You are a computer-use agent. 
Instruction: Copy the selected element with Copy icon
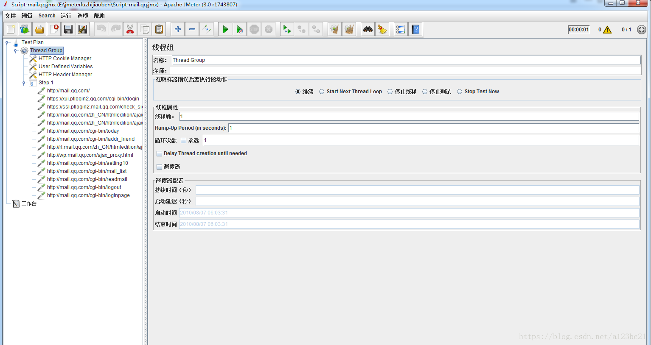pos(144,29)
